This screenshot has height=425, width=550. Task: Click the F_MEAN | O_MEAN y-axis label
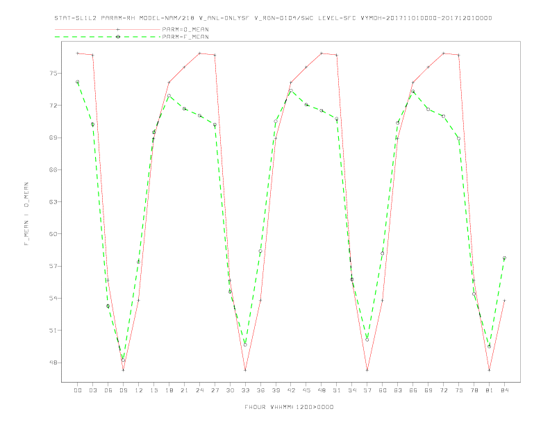pos(26,214)
